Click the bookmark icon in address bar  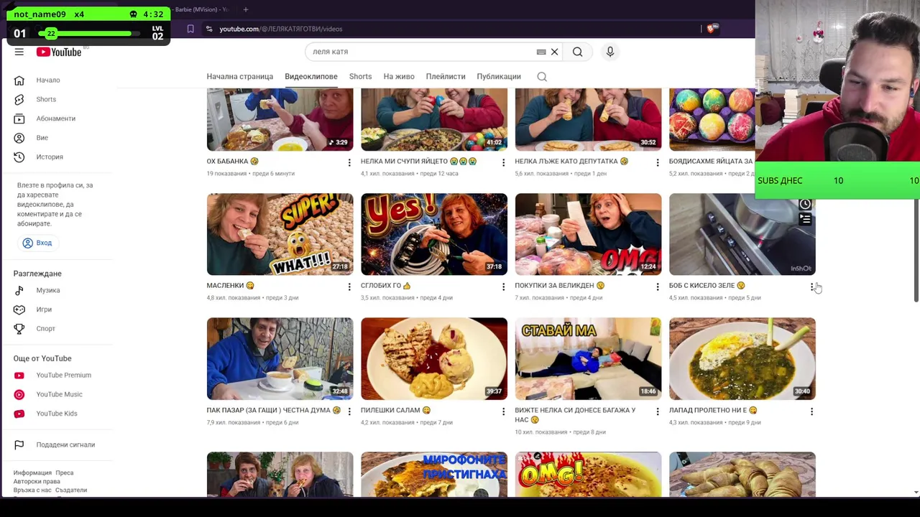(x=190, y=29)
